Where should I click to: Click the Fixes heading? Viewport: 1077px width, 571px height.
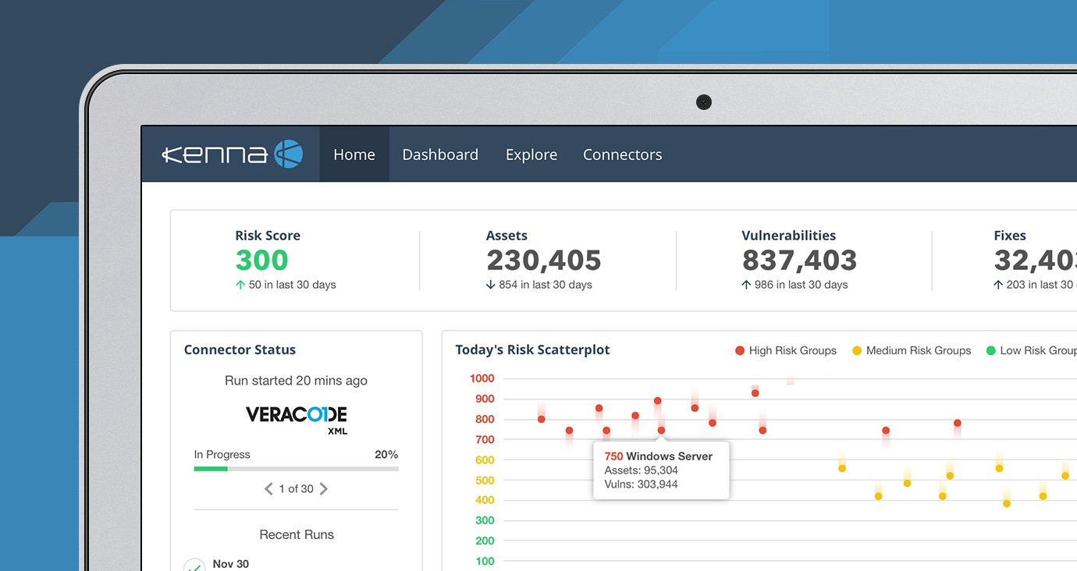pos(1010,236)
